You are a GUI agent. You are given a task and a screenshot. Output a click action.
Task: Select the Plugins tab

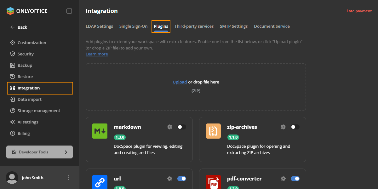[x=161, y=26]
